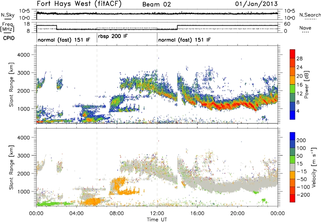
Task: Click the 'N.Sky' label
Action: coord(8,15)
